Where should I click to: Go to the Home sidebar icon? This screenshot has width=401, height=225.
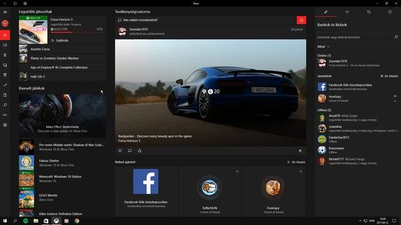point(5,35)
